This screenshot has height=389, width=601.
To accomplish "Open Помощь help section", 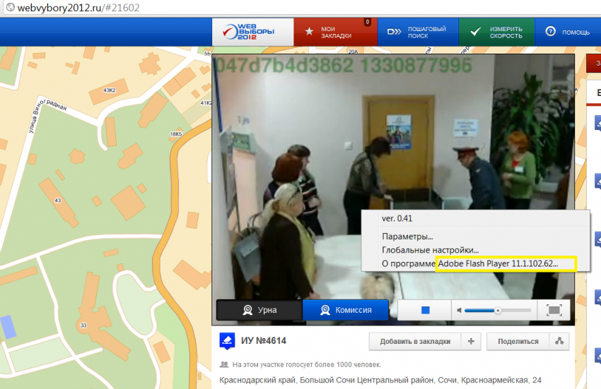I will (568, 32).
